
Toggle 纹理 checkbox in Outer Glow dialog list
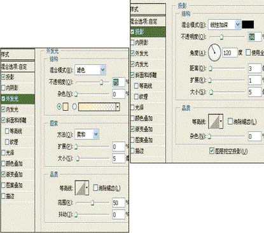pyautogui.click(x=7, y=142)
